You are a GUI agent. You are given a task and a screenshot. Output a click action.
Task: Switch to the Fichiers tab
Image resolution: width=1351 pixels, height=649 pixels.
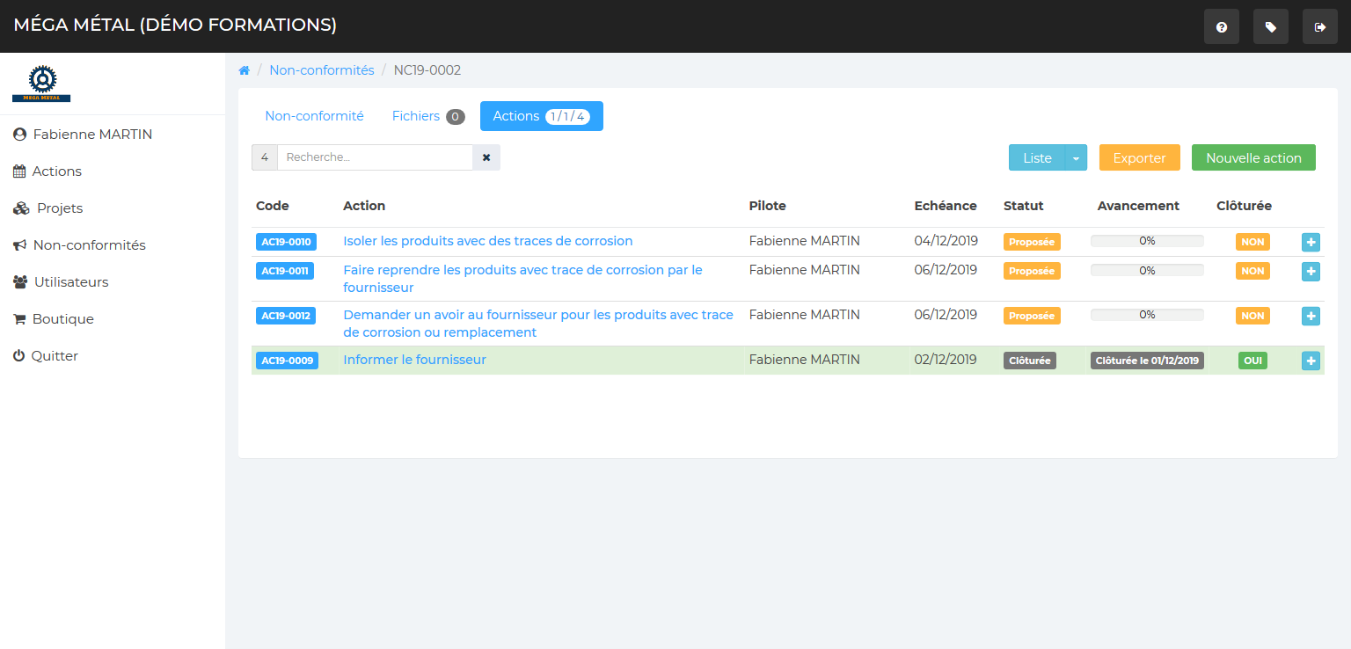tap(427, 116)
